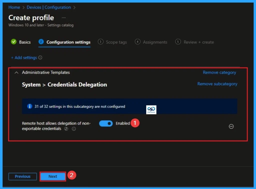Click the step 4 circle for Assignments
Screen dimensions: 256x189
click(x=137, y=42)
